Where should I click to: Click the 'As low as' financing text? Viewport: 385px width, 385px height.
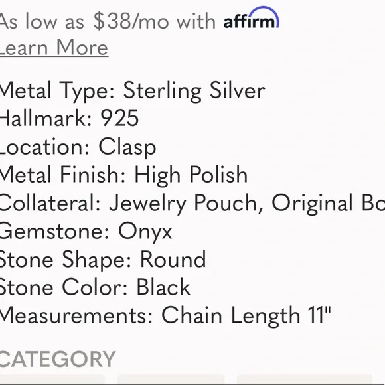(42, 22)
